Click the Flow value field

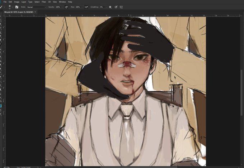78,7
